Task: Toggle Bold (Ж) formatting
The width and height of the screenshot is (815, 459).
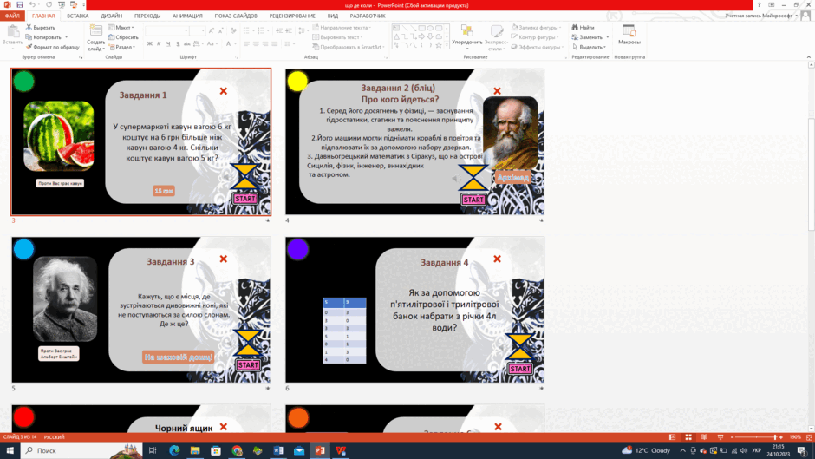Action: (x=150, y=44)
